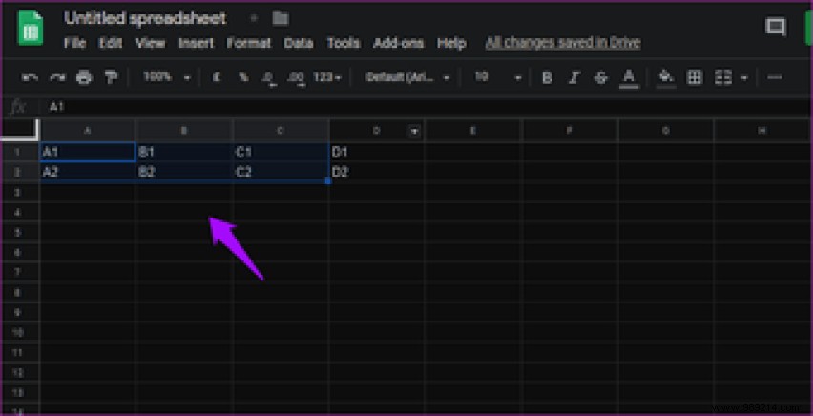813x416 pixels.
Task: Select column B header
Action: [x=183, y=131]
